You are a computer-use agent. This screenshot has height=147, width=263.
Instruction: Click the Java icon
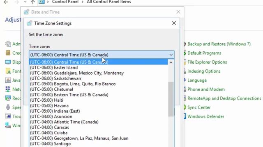coord(8,80)
